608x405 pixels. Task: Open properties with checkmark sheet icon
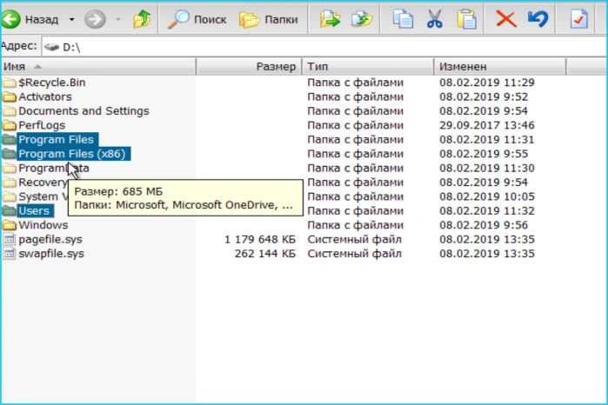(579, 19)
